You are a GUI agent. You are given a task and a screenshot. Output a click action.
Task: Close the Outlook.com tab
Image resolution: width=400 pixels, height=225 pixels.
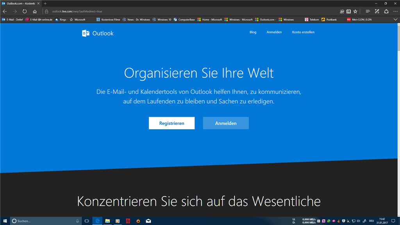(38, 4)
